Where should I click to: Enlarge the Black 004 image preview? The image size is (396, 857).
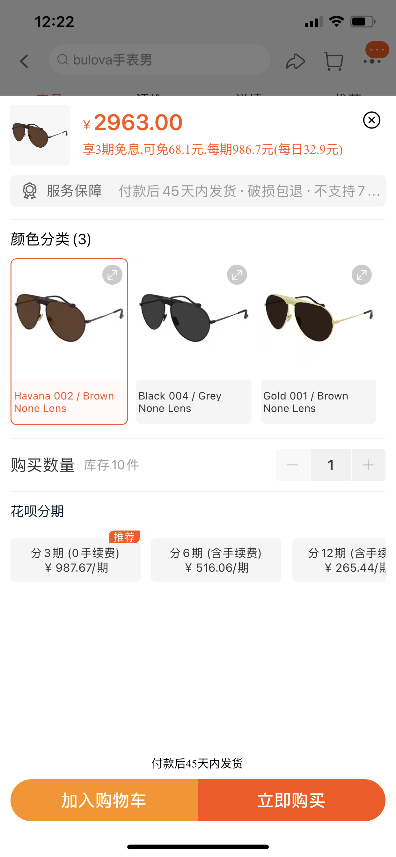[x=237, y=275]
